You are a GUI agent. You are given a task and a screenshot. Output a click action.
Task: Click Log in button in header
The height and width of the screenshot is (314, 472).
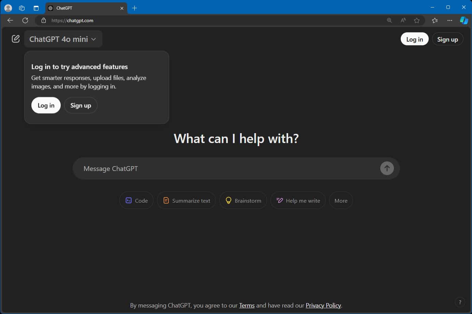414,39
